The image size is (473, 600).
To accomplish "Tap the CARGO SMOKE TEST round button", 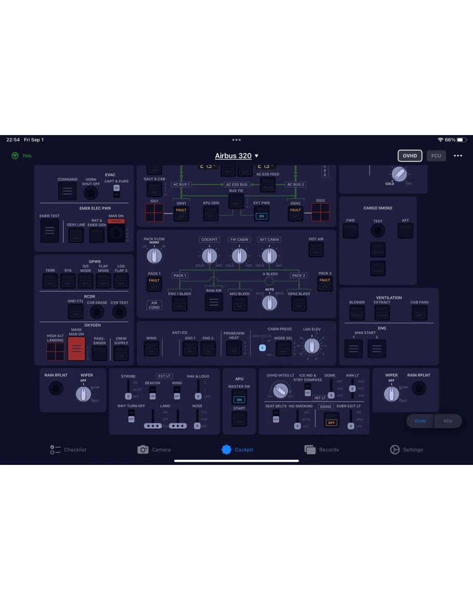I will (378, 231).
